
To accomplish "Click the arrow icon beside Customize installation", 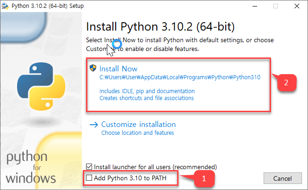I will [94, 125].
